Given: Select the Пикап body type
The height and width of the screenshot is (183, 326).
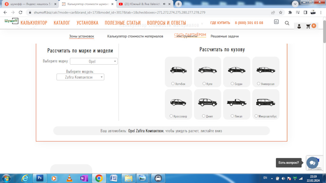Looking at the screenshot, I should click(232, 116).
